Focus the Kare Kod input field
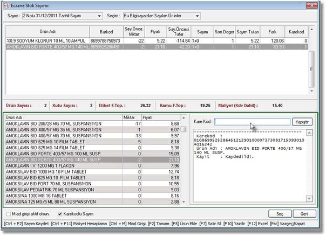Screen dimensions: 326x236 [x=252, y=122]
